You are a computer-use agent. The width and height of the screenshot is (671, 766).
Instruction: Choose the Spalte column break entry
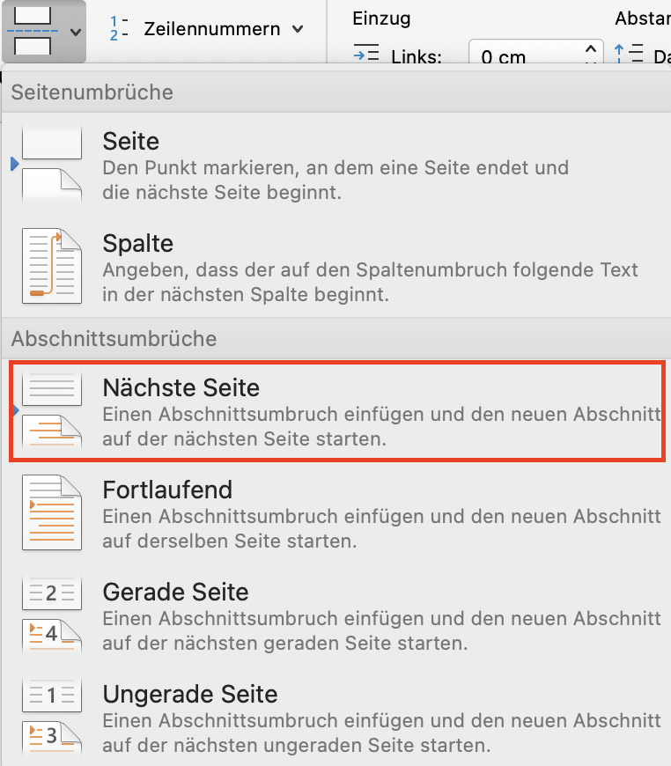[336, 267]
